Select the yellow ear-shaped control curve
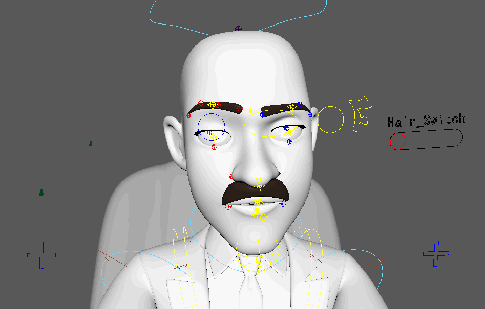This screenshot has width=485, height=309. [x=361, y=113]
